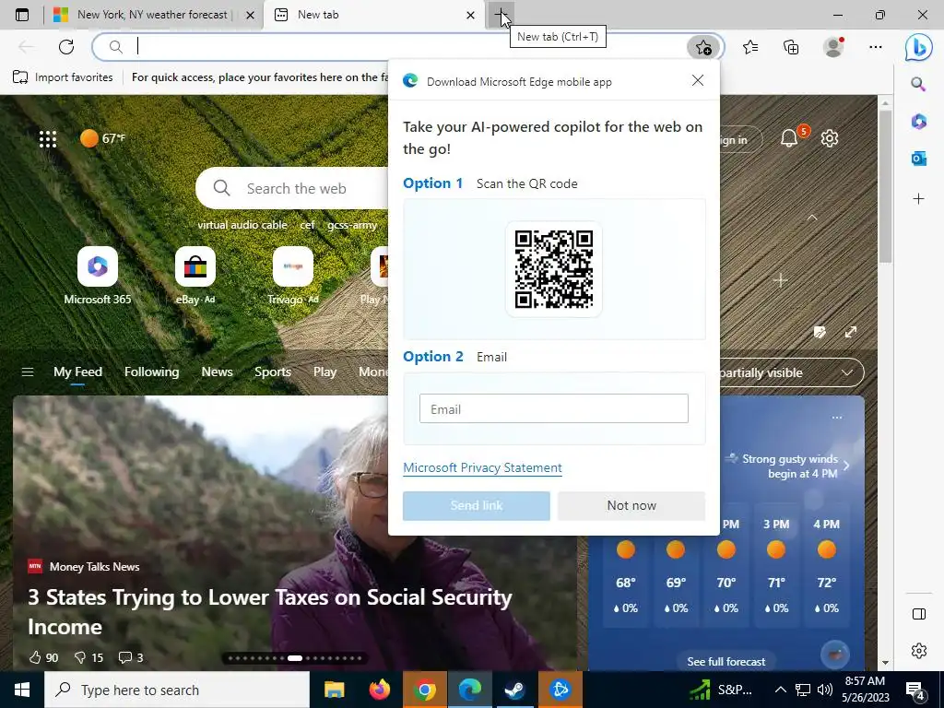Open the Favorites list icon
This screenshot has width=944, height=708.
pos(750,47)
